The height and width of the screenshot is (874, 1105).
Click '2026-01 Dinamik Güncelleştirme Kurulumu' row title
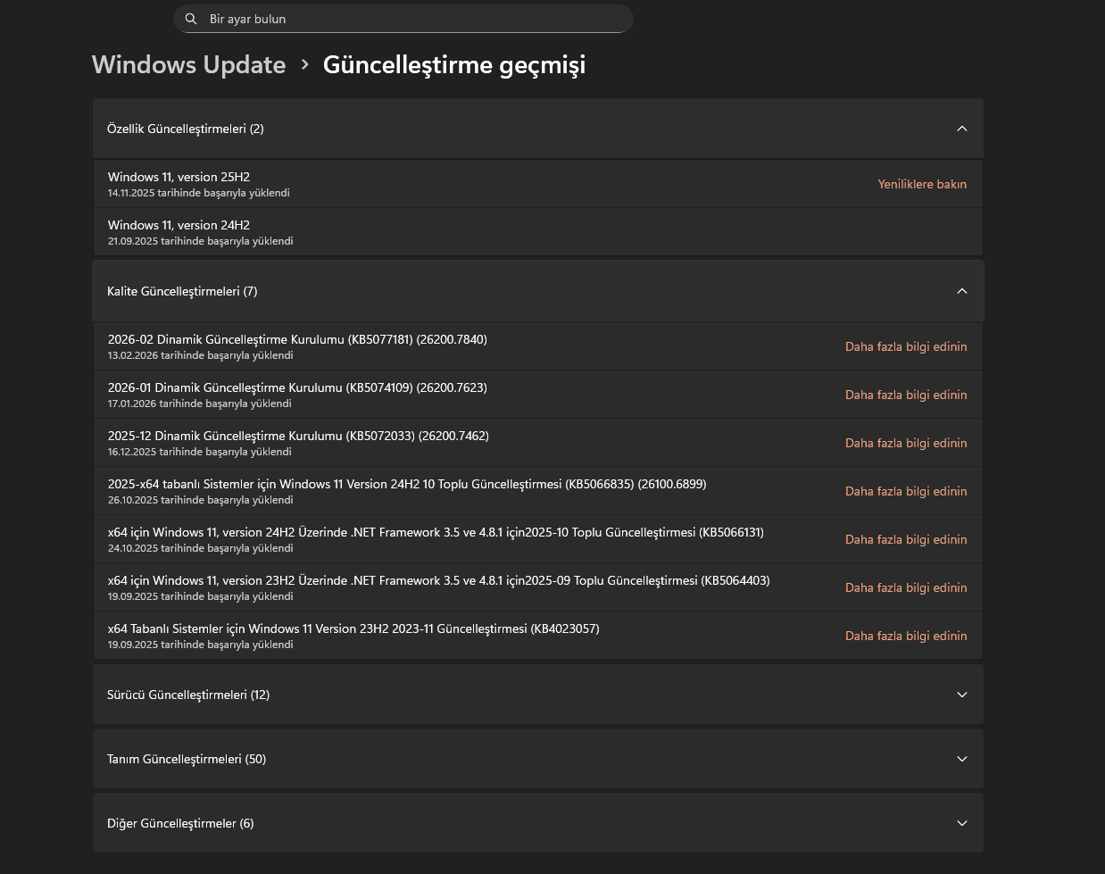pos(297,387)
